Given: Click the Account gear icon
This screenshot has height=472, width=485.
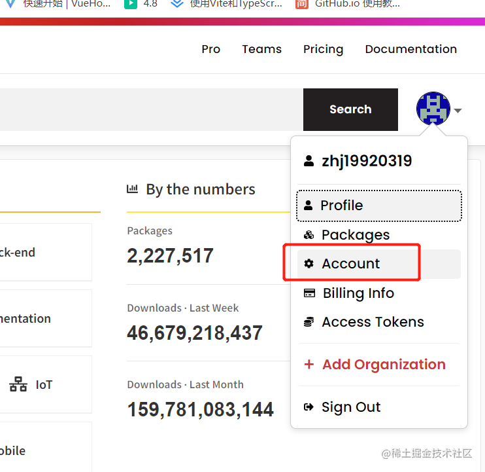Looking at the screenshot, I should (309, 264).
